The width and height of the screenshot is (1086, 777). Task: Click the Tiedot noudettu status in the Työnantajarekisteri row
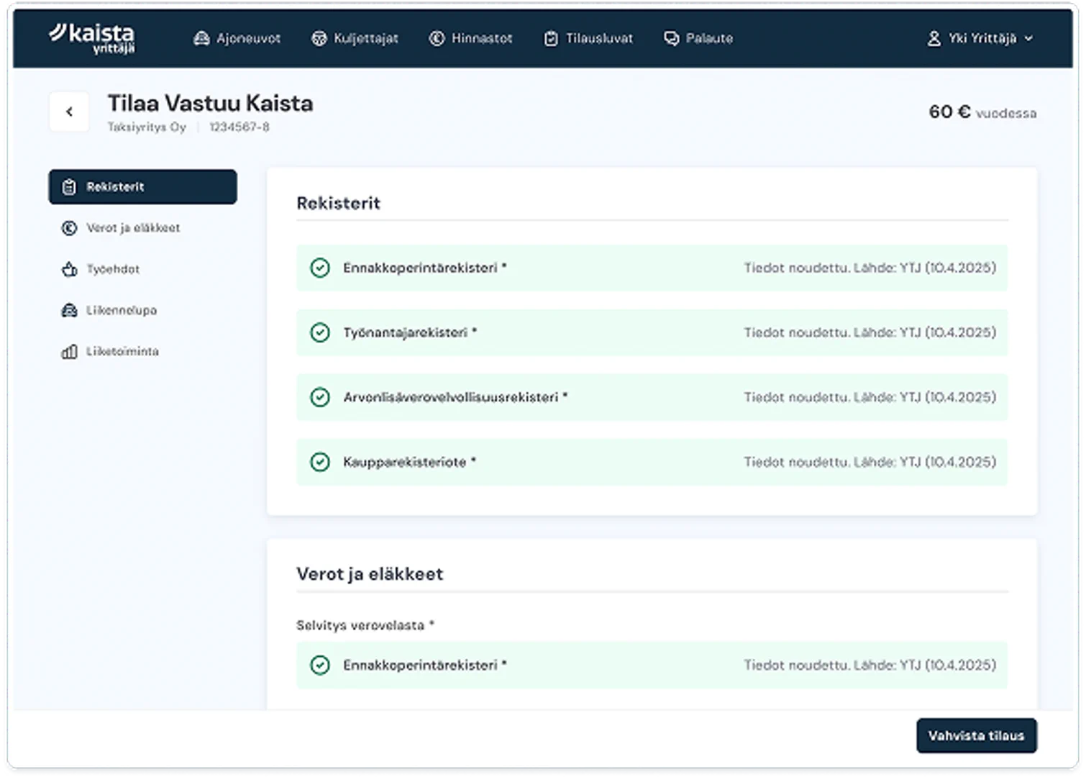[870, 332]
